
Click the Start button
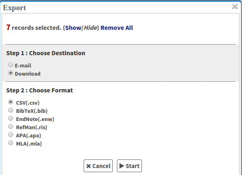[x=129, y=166]
